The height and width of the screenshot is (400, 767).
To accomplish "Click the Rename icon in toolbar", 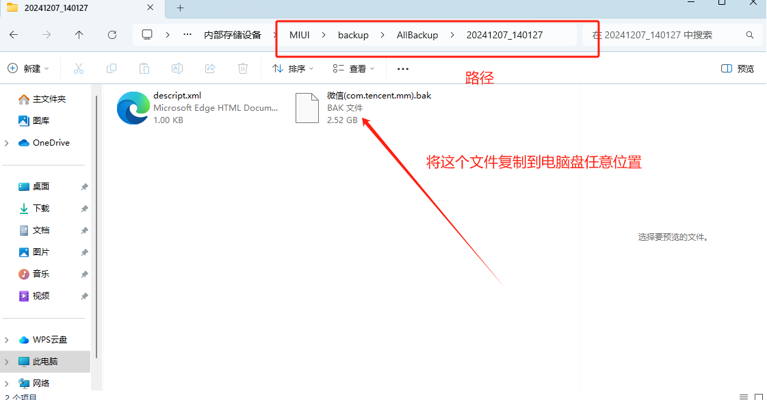I will pos(177,69).
